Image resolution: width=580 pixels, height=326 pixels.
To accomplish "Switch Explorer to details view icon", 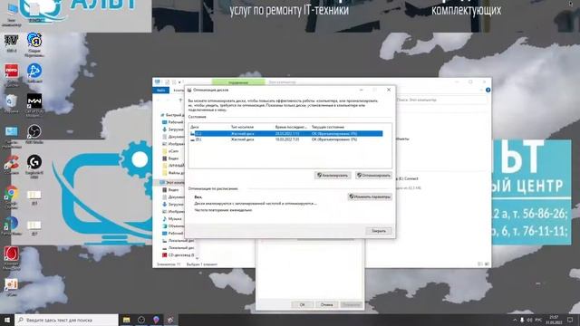I will click(480, 264).
